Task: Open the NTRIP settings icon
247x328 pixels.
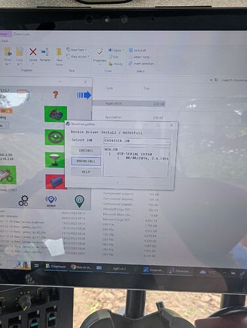Action: pos(51,201)
